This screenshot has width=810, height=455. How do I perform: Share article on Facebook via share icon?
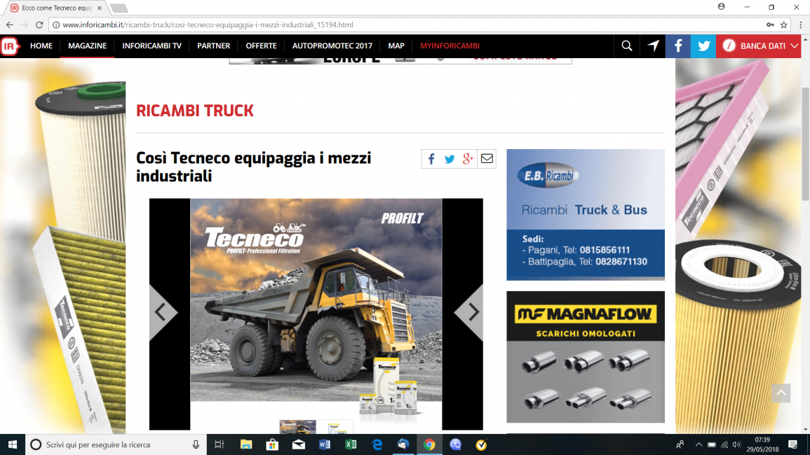coord(431,159)
